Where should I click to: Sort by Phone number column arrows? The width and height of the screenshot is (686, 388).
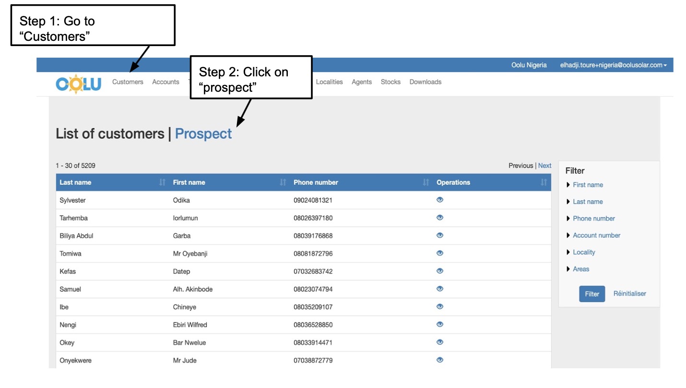(x=426, y=182)
